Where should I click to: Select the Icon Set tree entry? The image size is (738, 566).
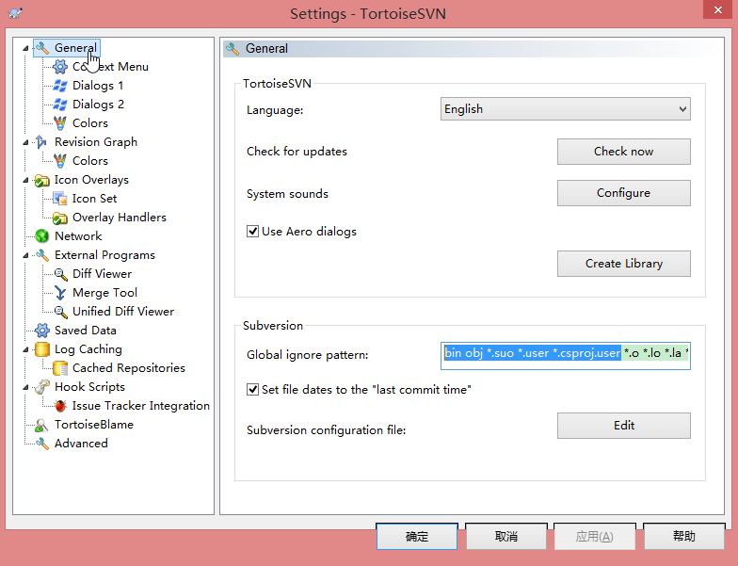click(94, 199)
